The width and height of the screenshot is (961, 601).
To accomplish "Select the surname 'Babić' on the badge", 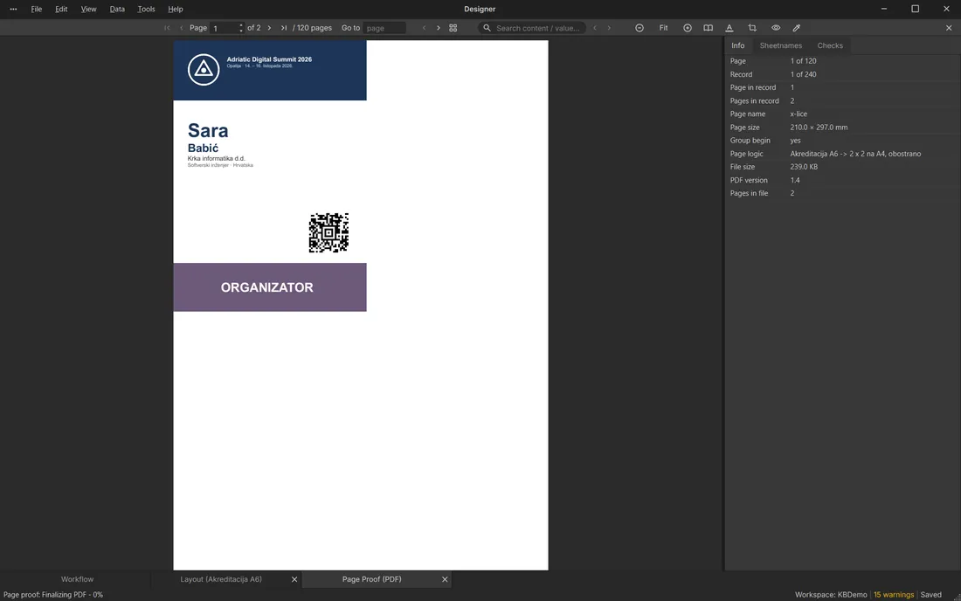I will (203, 149).
